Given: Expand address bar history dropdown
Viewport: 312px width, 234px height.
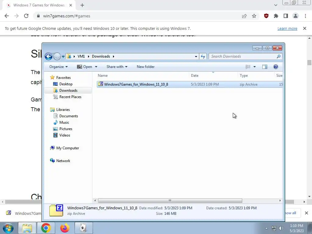Looking at the screenshot, I should pyautogui.click(x=196, y=56).
